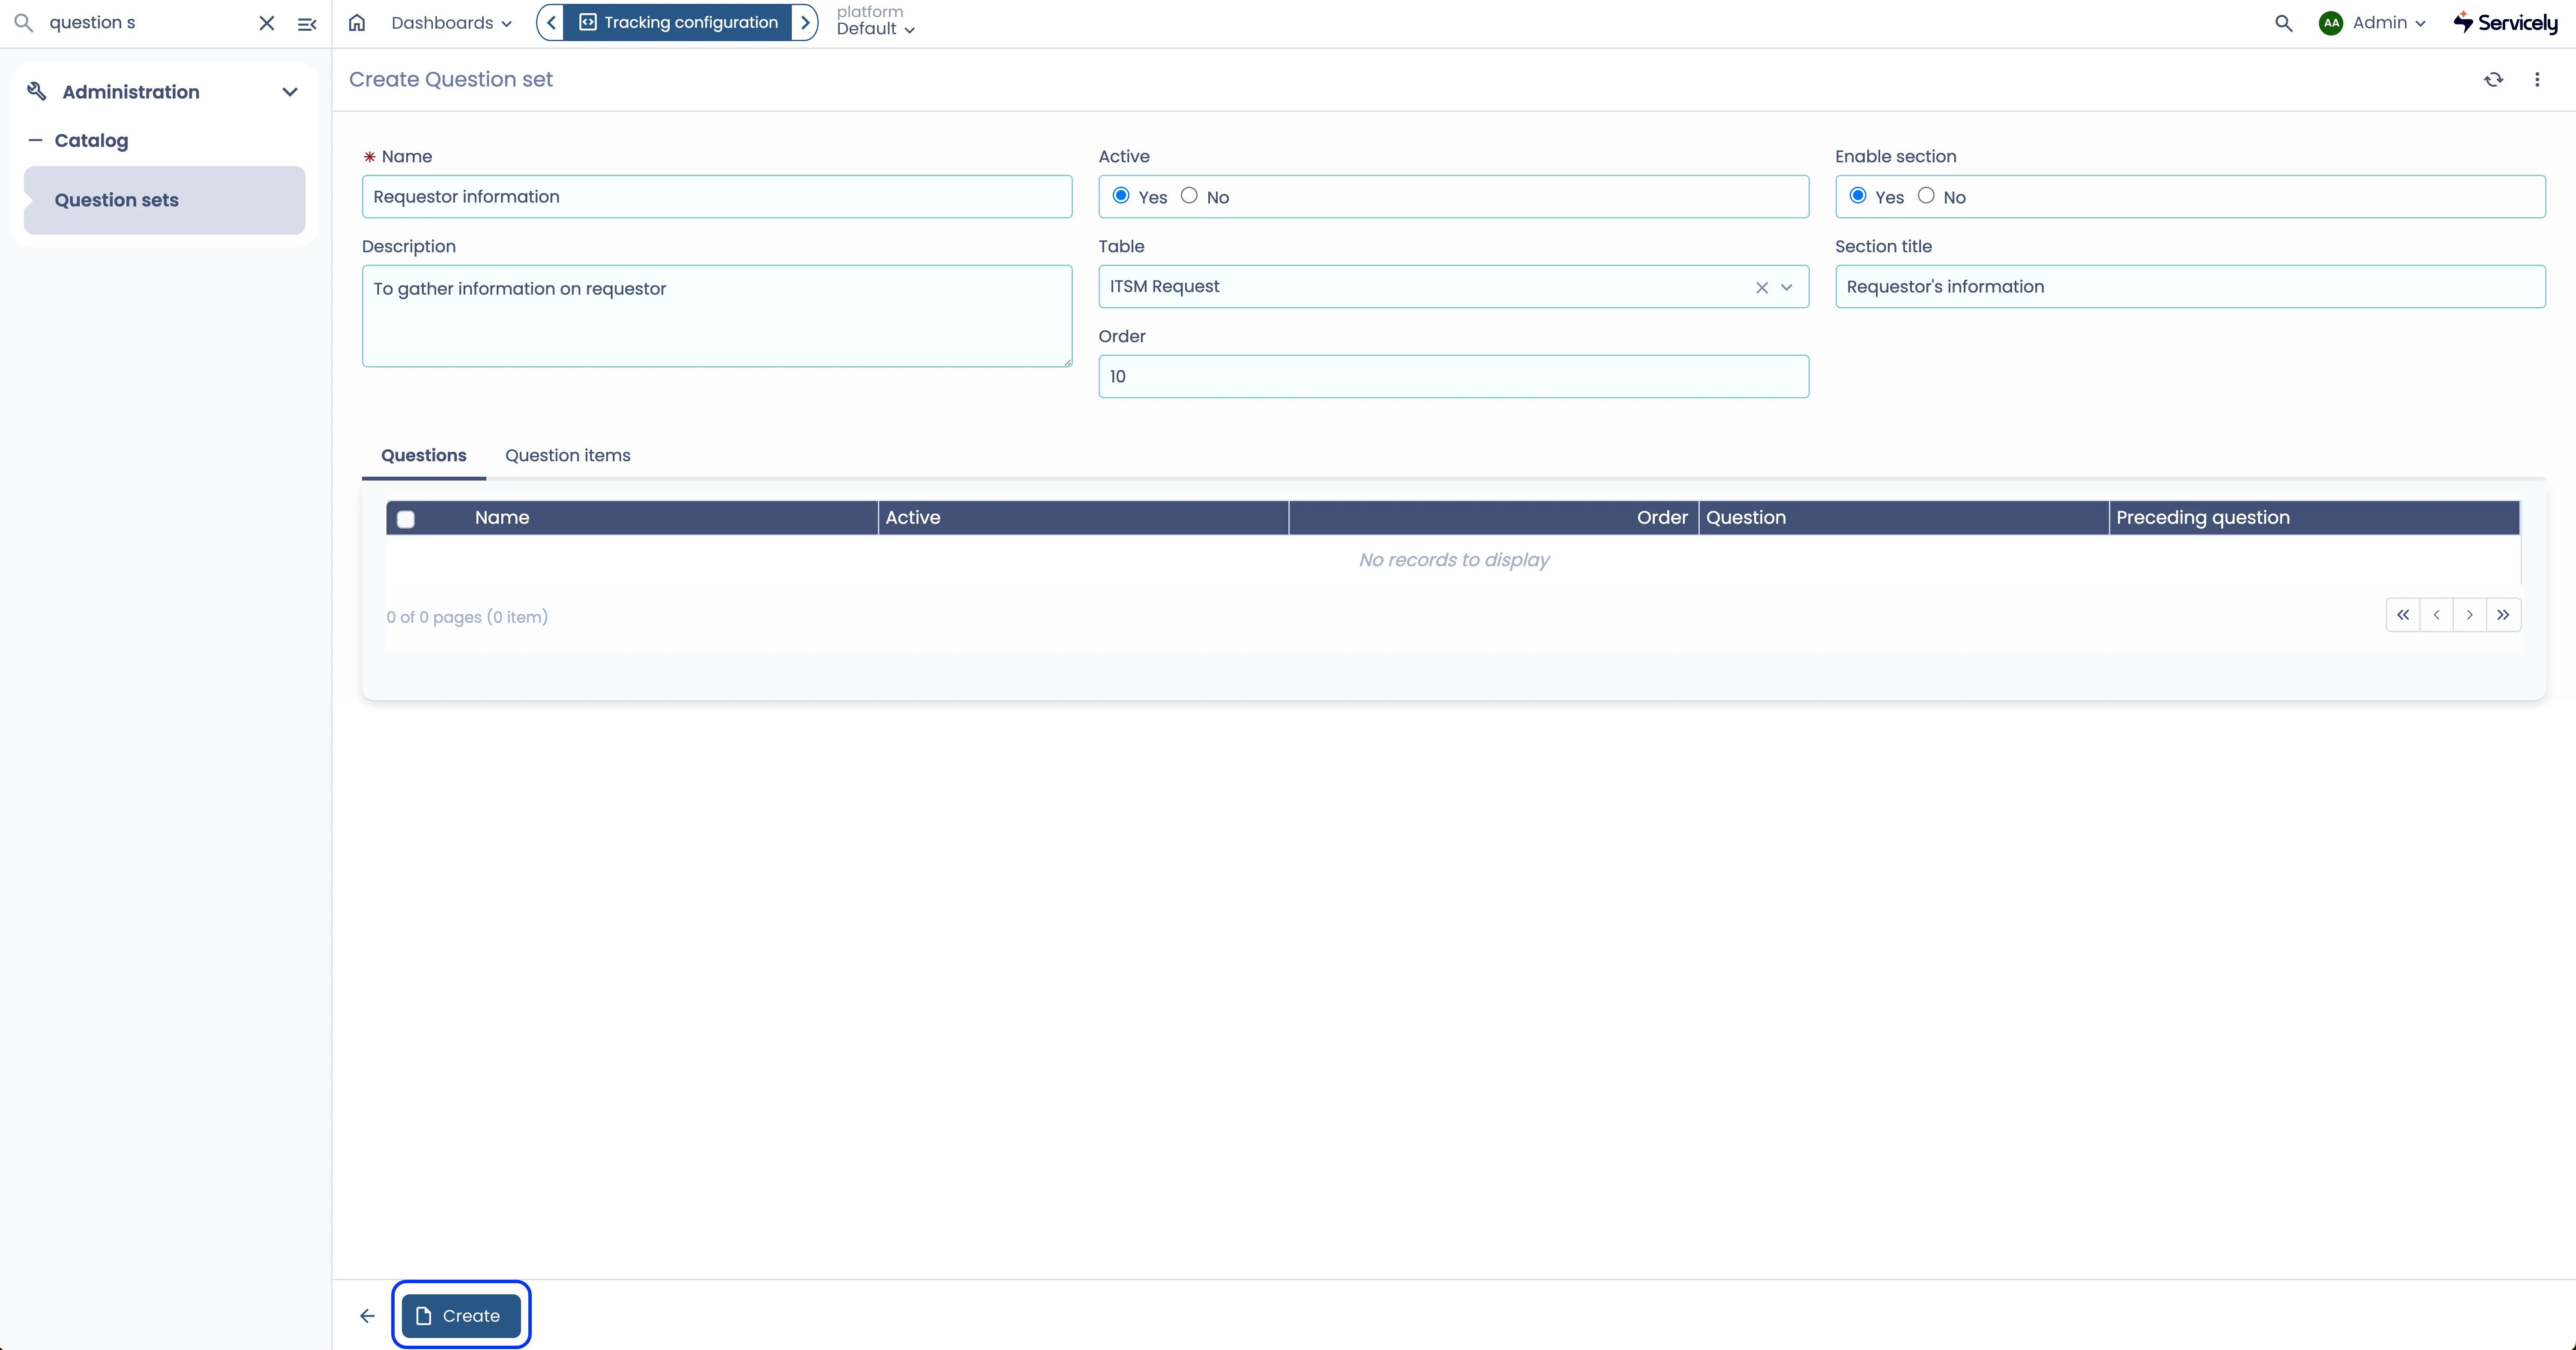The image size is (2576, 1350).
Task: Jump to first page of questions
Action: [x=2403, y=615]
